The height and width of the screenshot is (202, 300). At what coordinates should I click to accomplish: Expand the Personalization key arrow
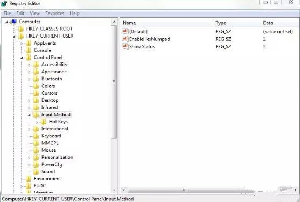29,158
